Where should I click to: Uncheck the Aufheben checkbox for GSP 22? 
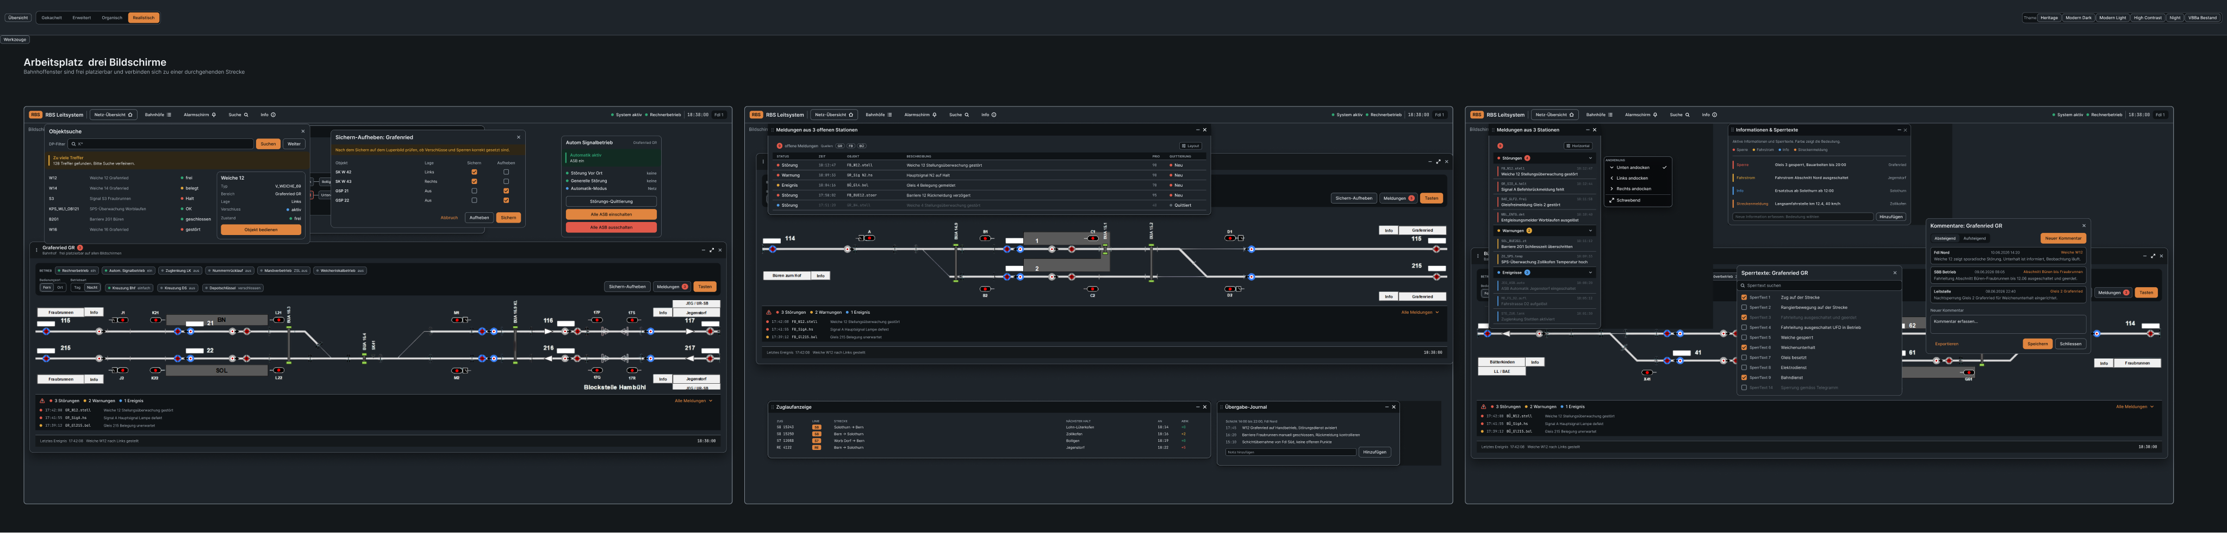click(x=506, y=200)
